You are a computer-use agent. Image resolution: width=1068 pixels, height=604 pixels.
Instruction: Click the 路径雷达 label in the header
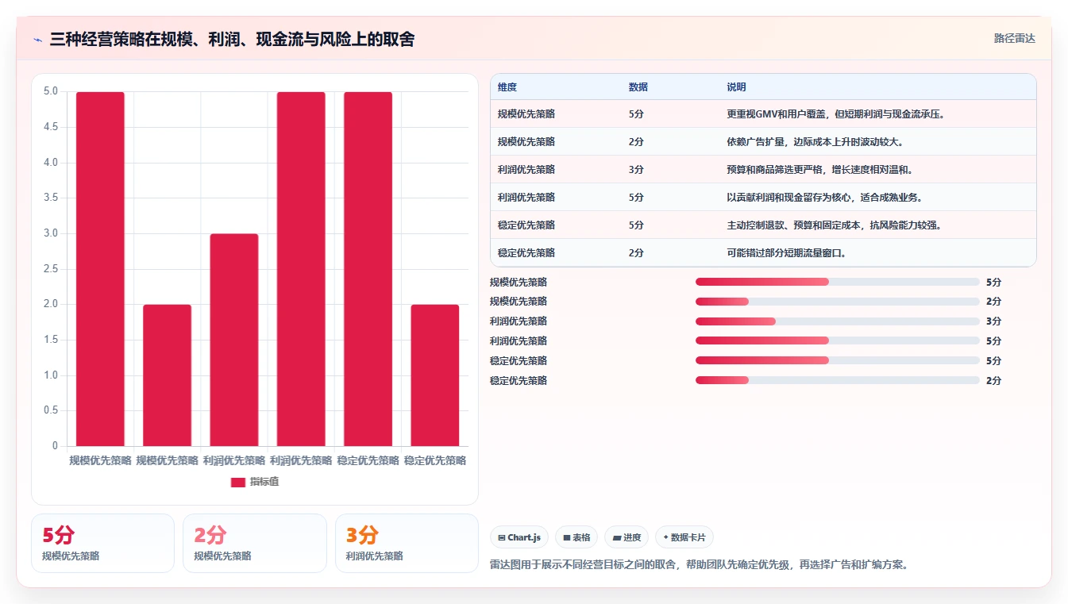pos(1015,38)
